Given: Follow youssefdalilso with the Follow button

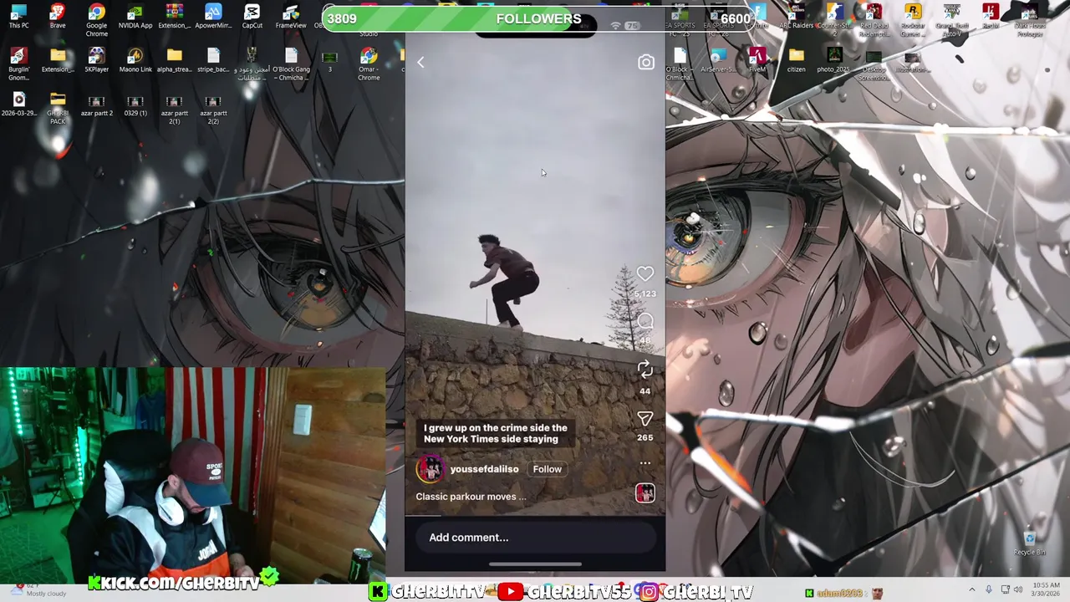Looking at the screenshot, I should coord(548,469).
